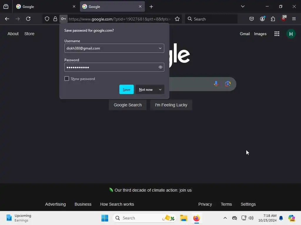This screenshot has height=225, width=301.
Task: Open the clock showing 7:18 AM
Action: point(267,218)
